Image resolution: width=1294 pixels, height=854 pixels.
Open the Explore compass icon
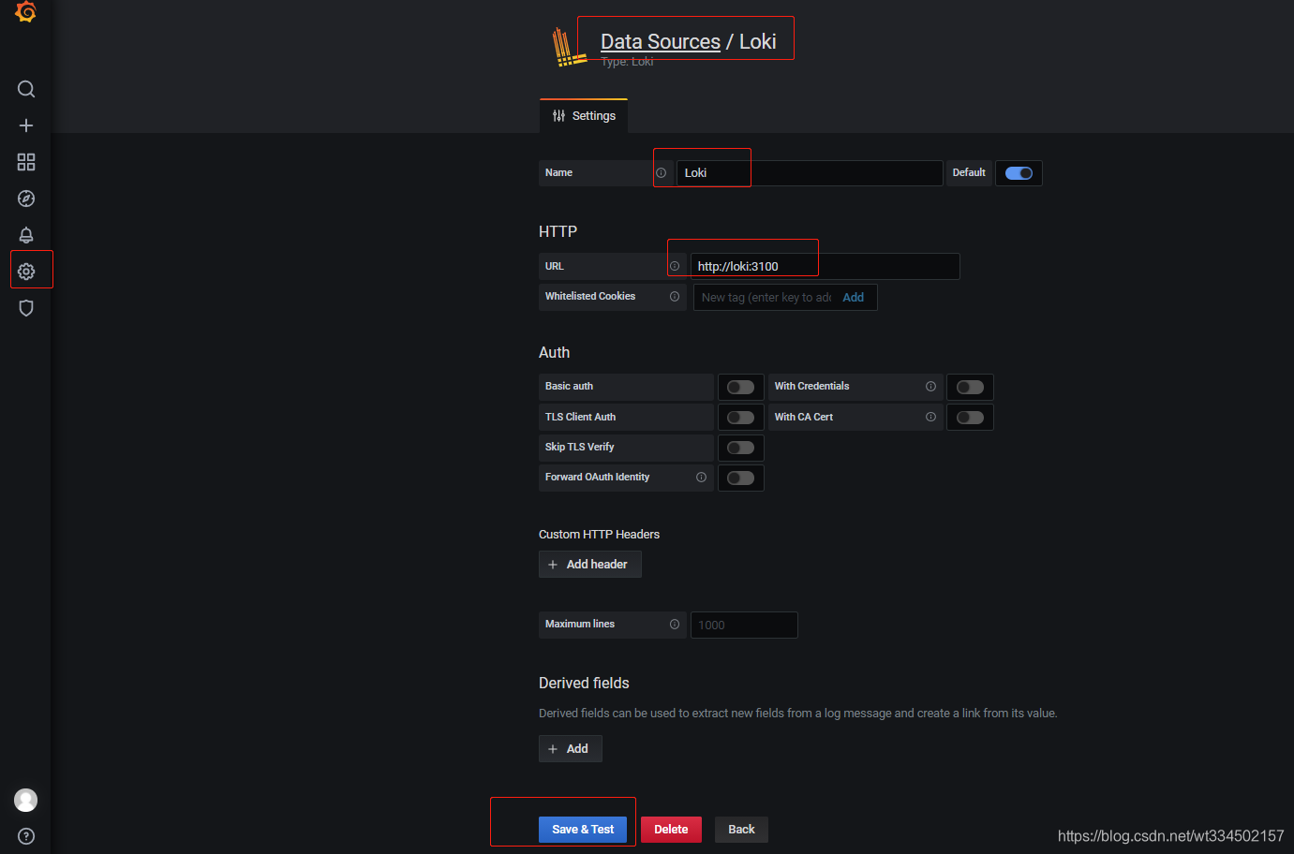coord(26,199)
